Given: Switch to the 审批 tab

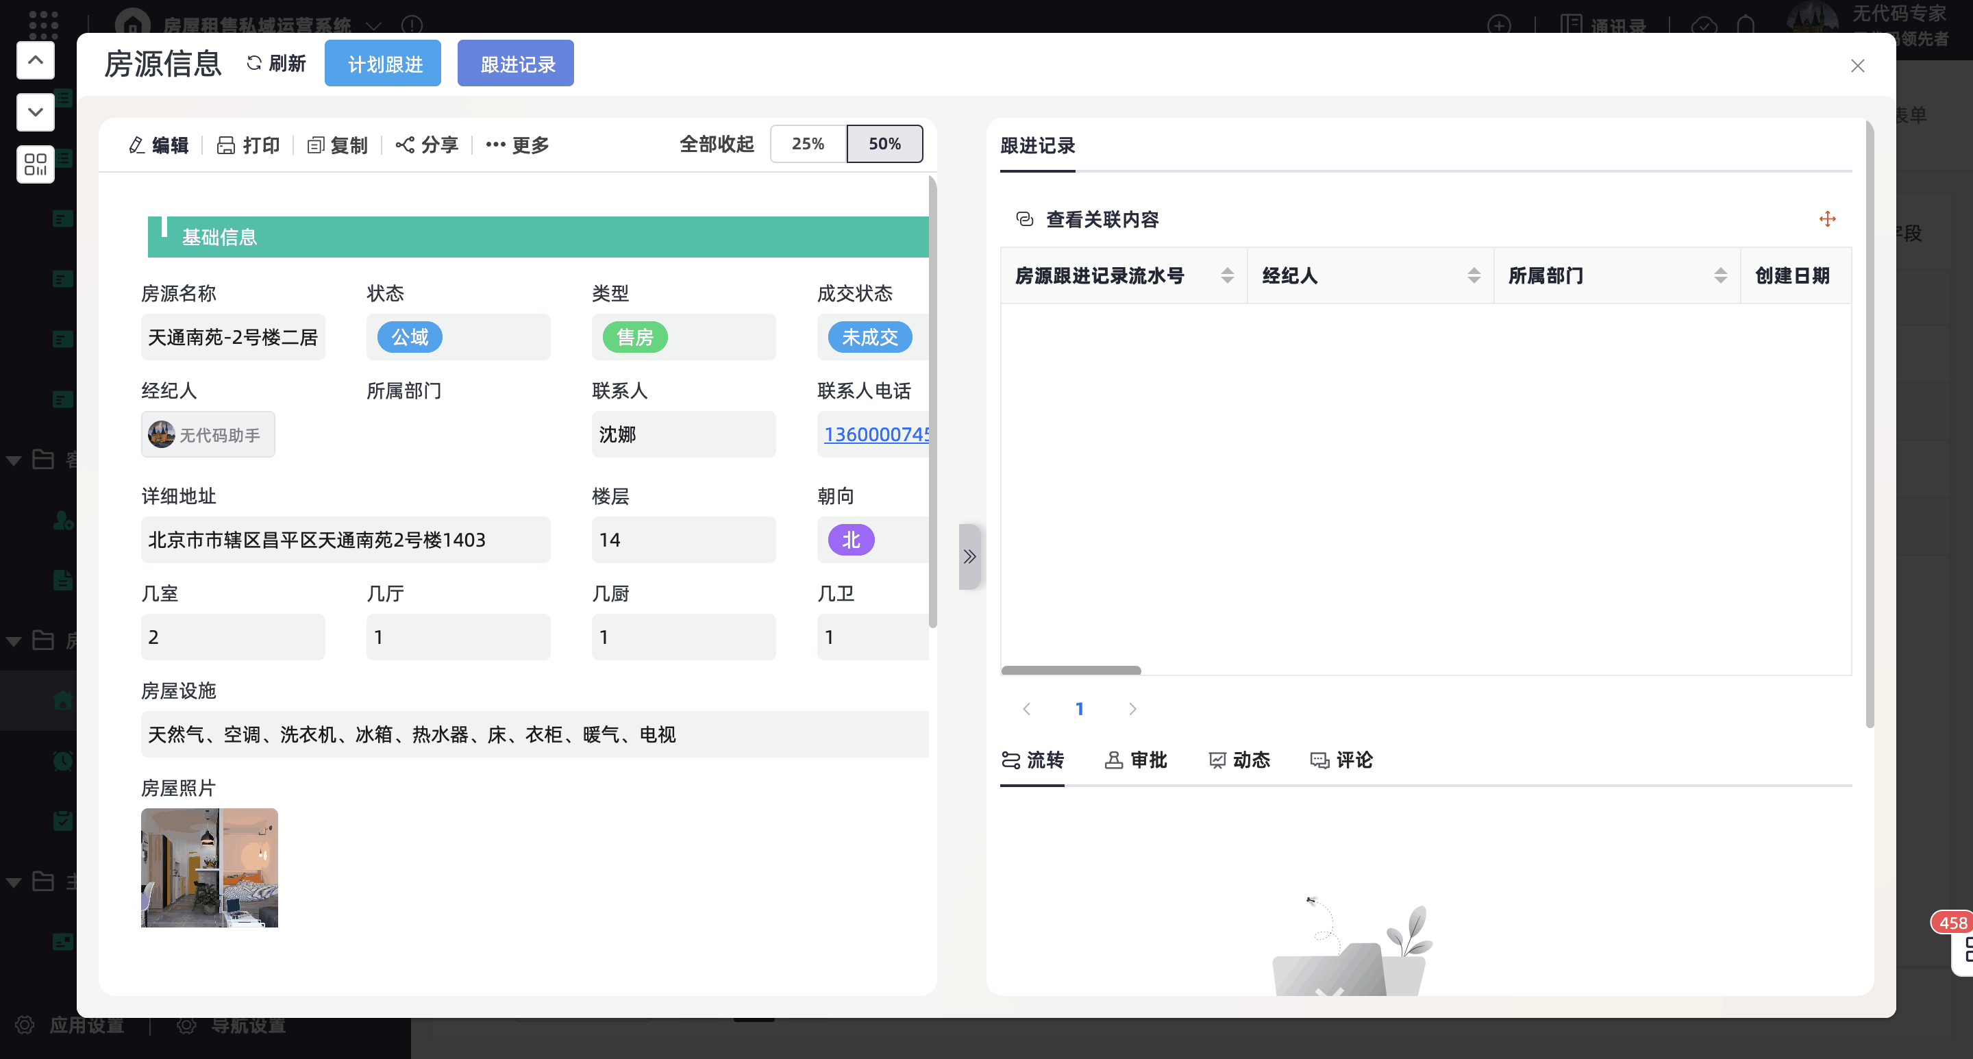Looking at the screenshot, I should (1136, 760).
